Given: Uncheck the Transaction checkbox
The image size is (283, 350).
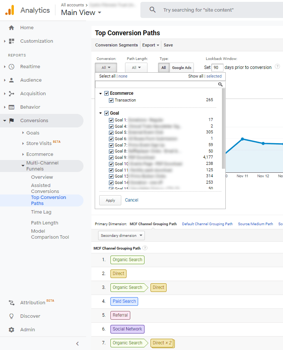Looking at the screenshot, I should click(111, 100).
